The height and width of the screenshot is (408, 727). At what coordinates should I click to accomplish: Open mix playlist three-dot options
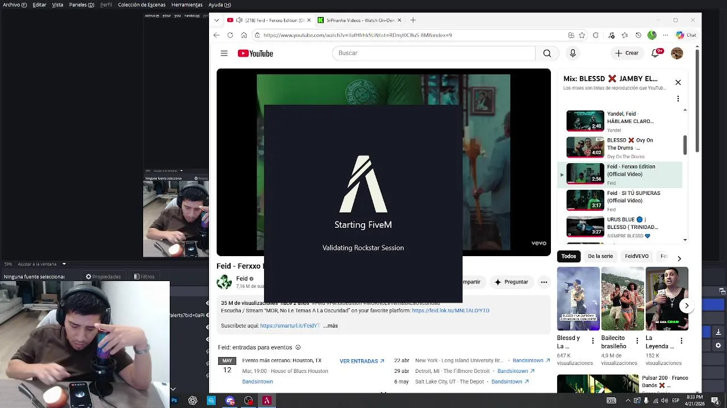coord(678,99)
